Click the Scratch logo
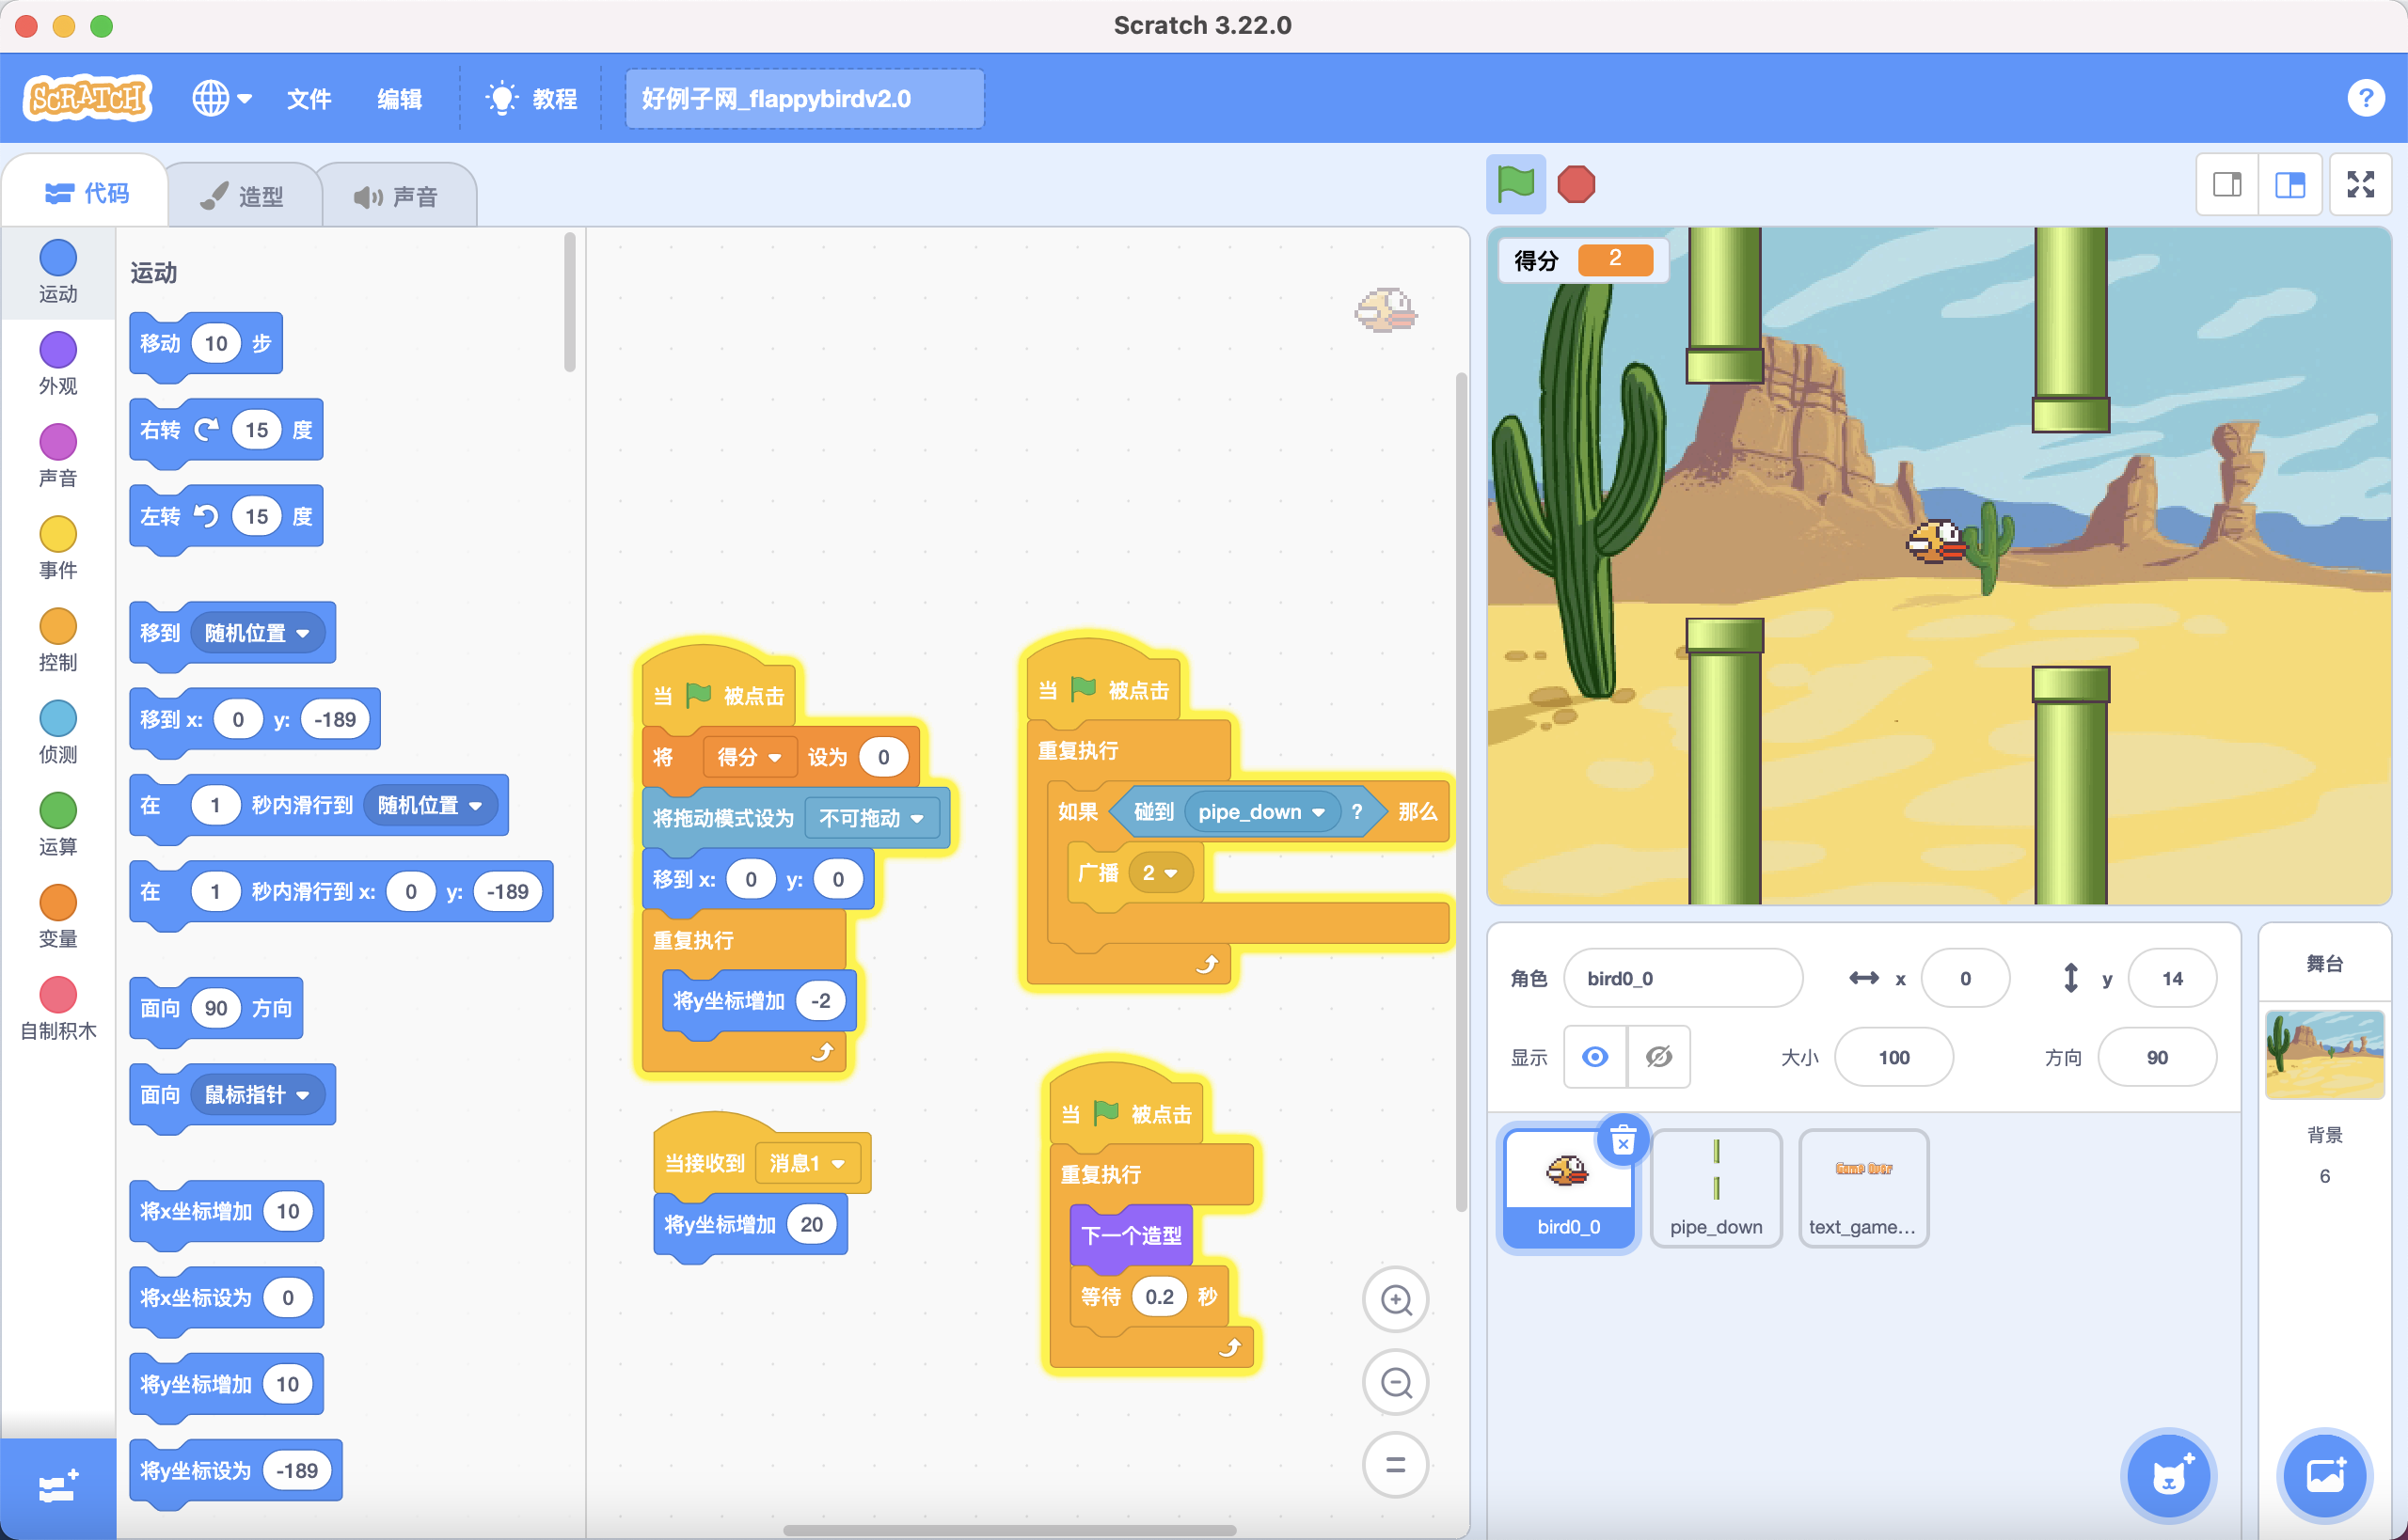Viewport: 2408px width, 1540px height. 88,98
